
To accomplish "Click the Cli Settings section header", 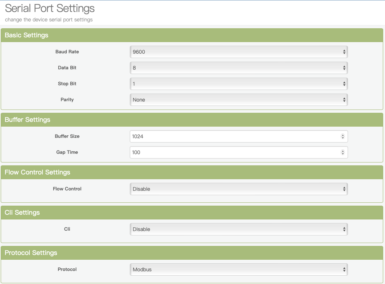I will (x=192, y=213).
